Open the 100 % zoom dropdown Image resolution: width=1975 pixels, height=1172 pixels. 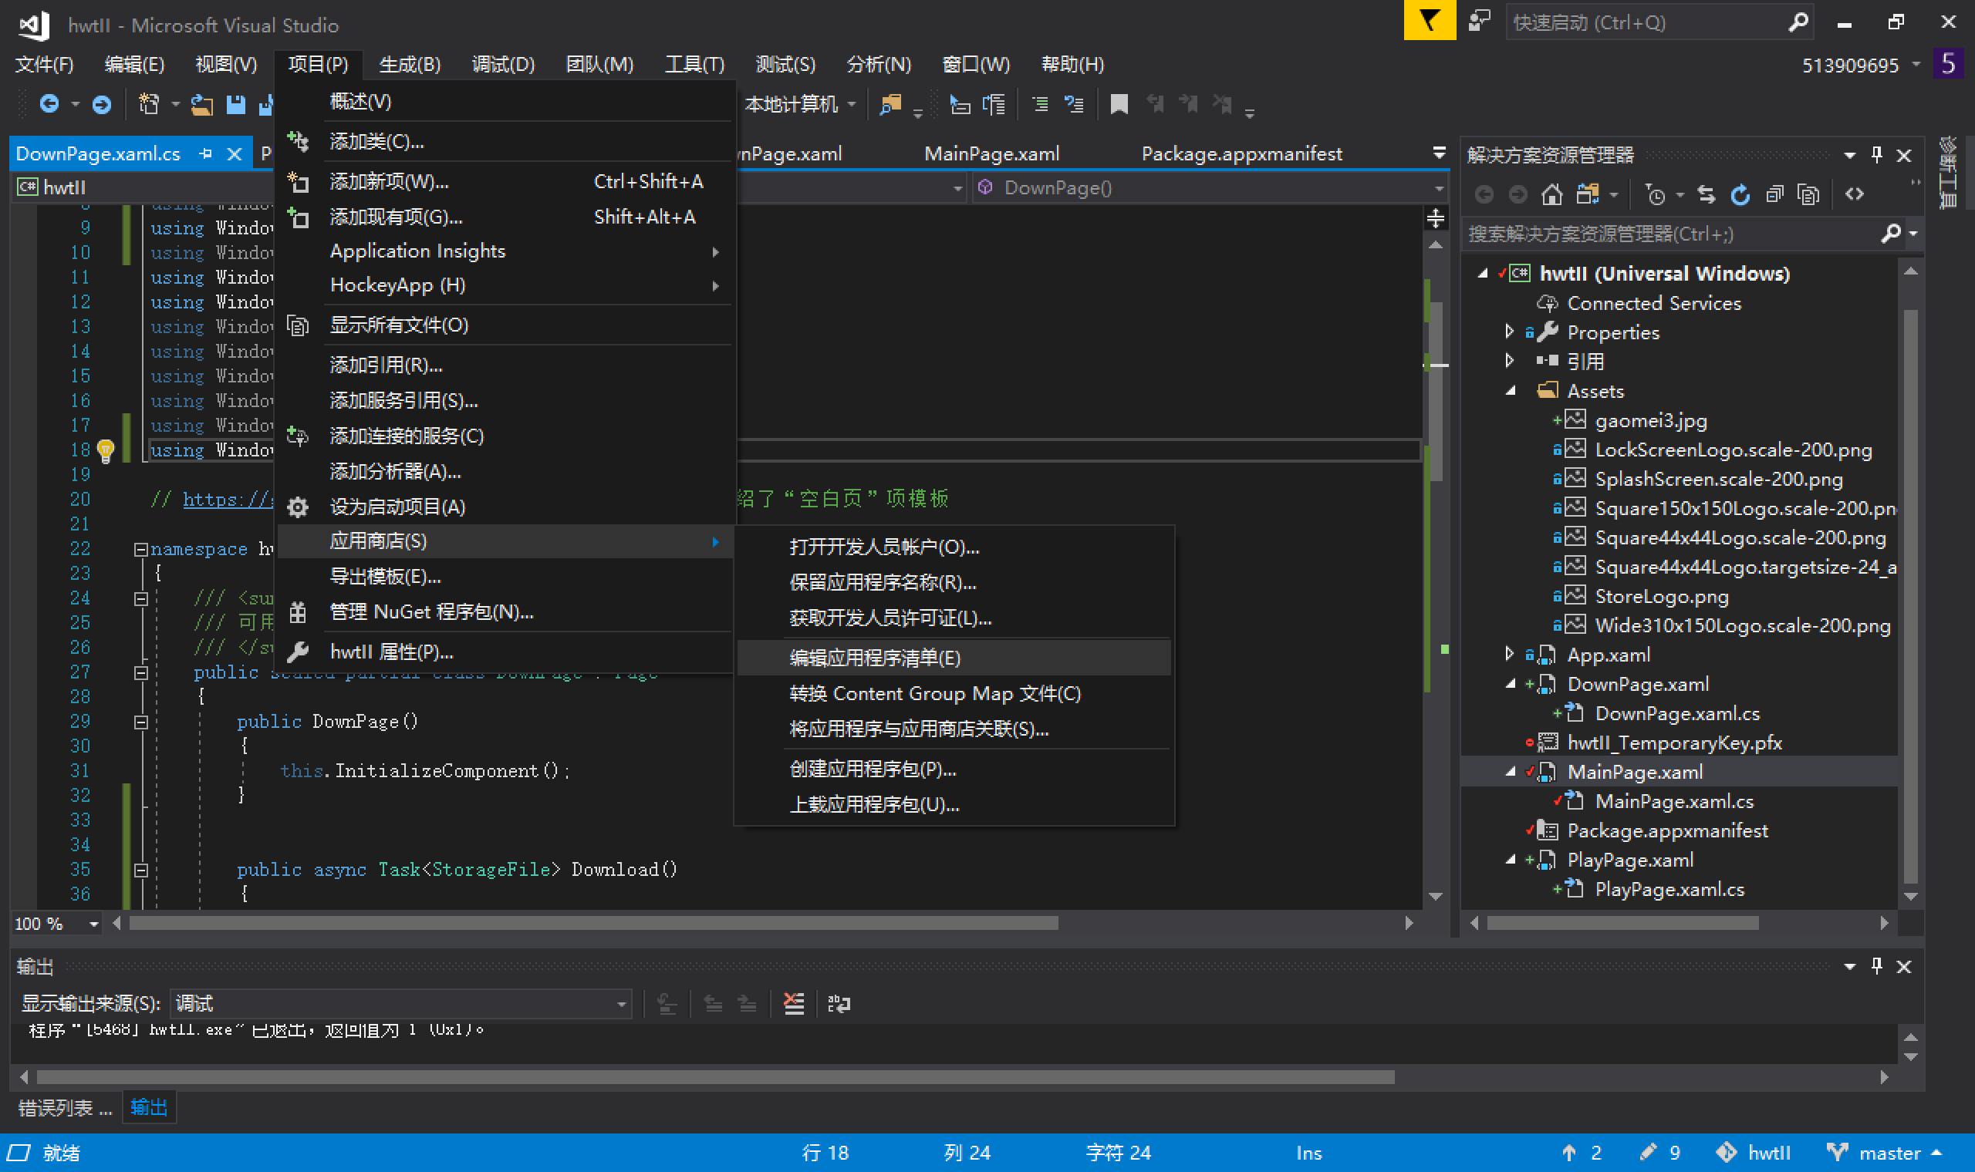[x=94, y=923]
